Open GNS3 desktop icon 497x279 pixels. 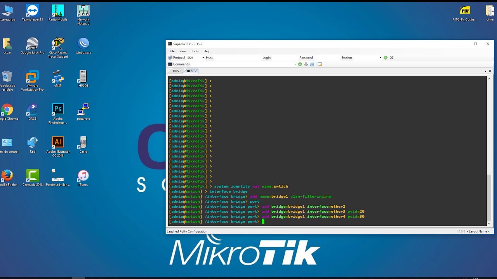(x=33, y=112)
